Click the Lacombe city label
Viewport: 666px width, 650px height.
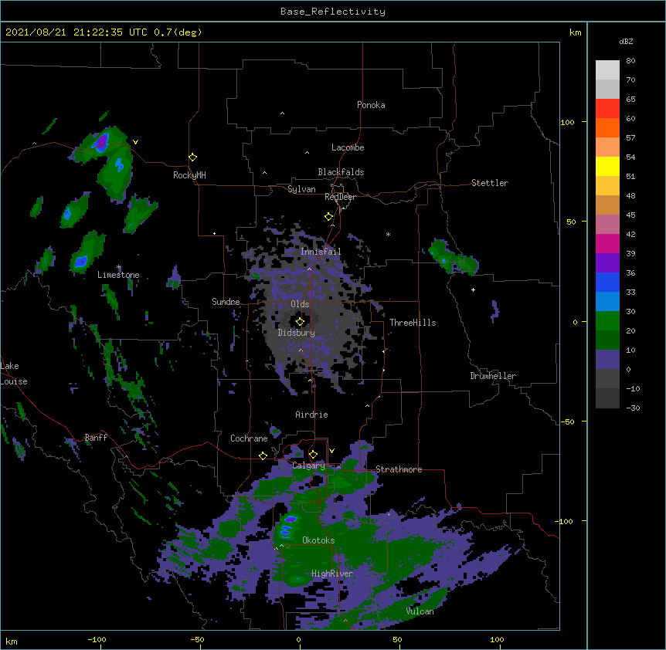(348, 147)
